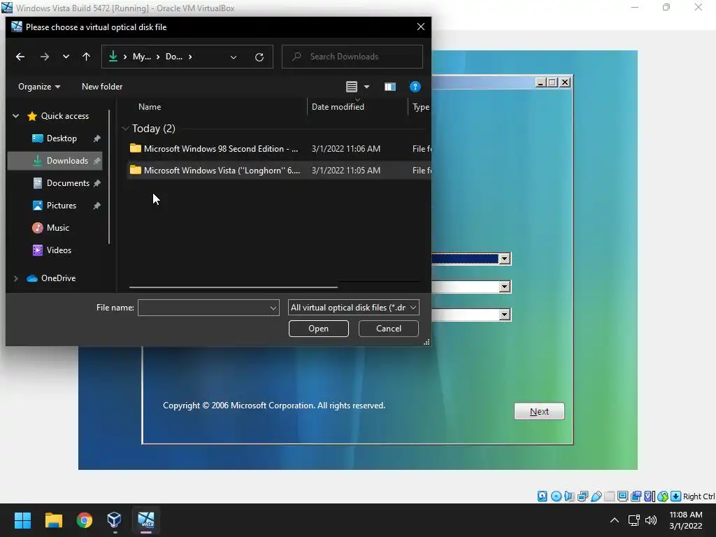Open the first Vista setup dropdown
Image resolution: width=716 pixels, height=537 pixels.
[x=505, y=259]
